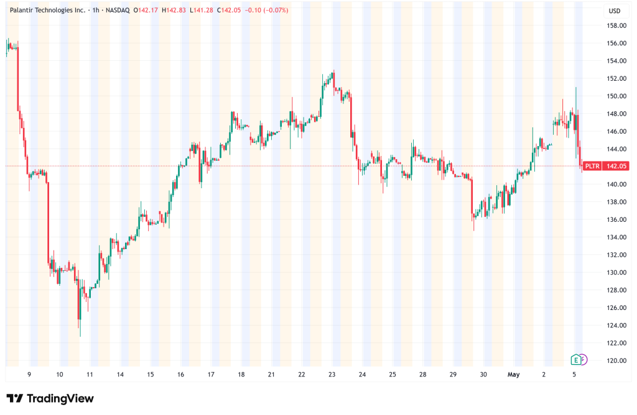637x415 pixels.
Task: Click the date label 28 on time axis
Action: (423, 375)
